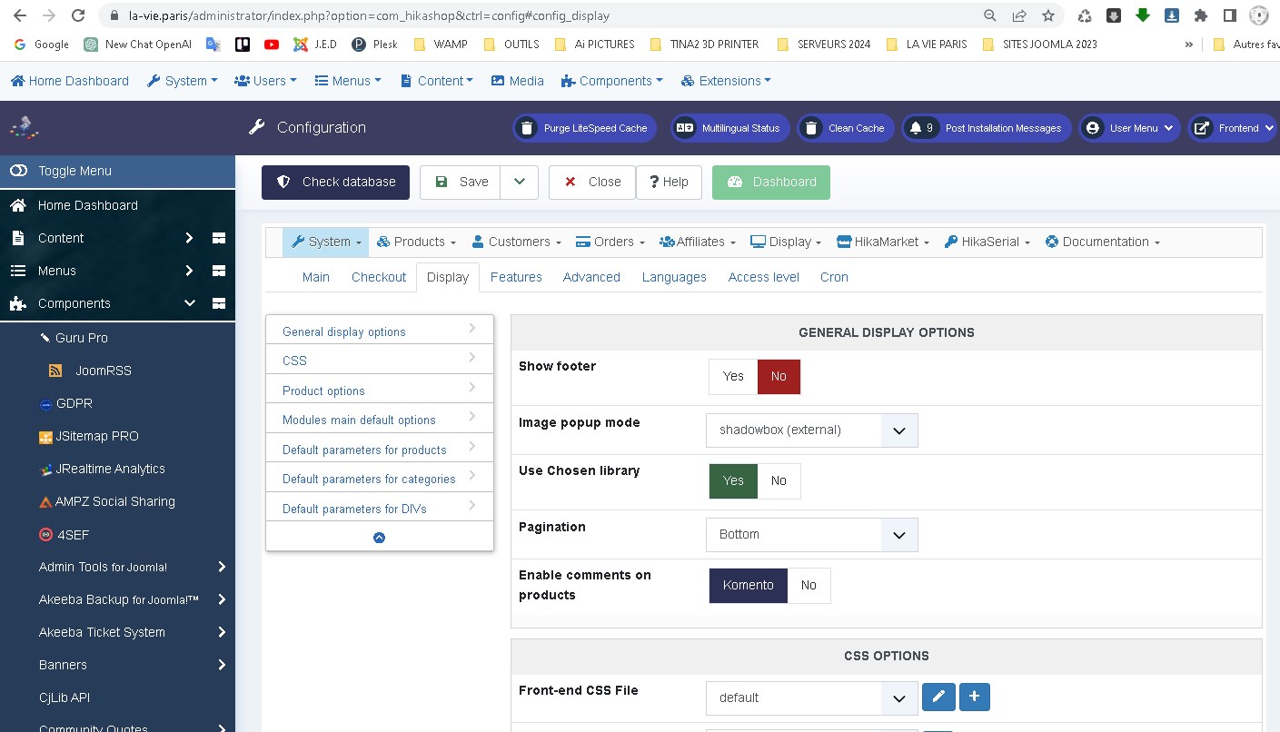
Task: Switch to the Languages tab
Action: (674, 277)
